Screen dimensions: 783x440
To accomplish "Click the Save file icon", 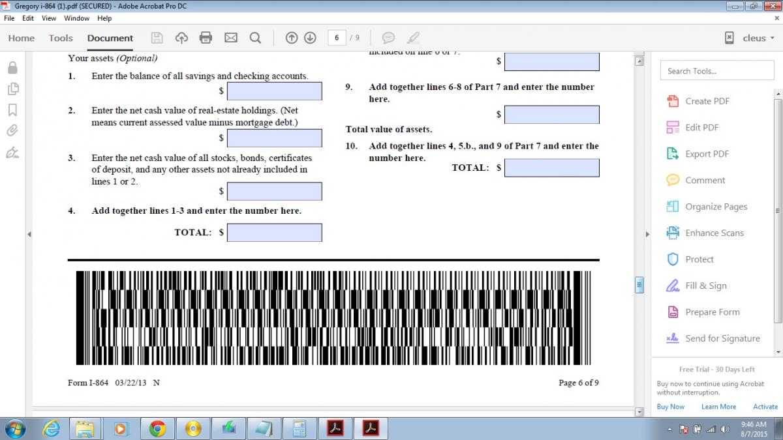I will [x=157, y=38].
